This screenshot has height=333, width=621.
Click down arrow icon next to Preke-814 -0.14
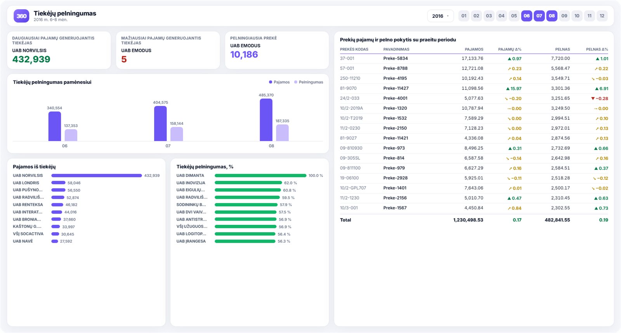click(x=507, y=159)
